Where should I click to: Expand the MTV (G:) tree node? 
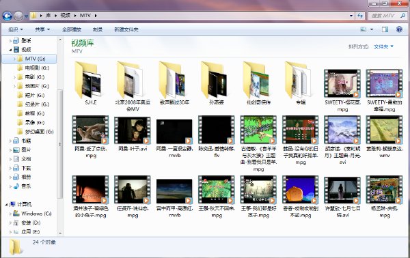click(x=14, y=59)
